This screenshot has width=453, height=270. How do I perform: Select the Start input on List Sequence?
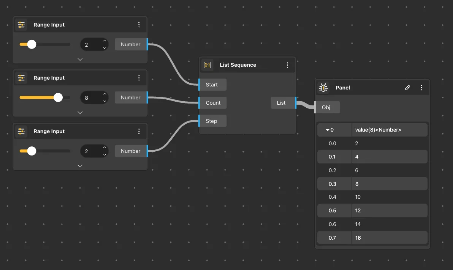tap(212, 85)
